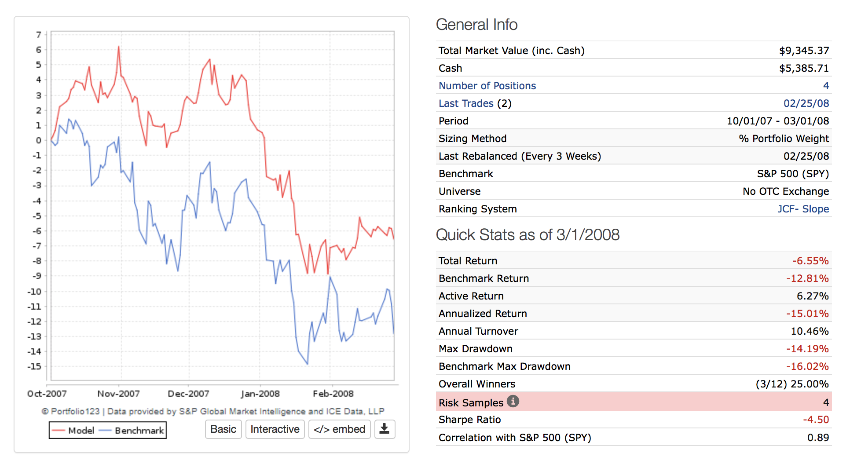Click the Total Return row
Image resolution: width=850 pixels, height=475 pixels.
pyautogui.click(x=634, y=261)
